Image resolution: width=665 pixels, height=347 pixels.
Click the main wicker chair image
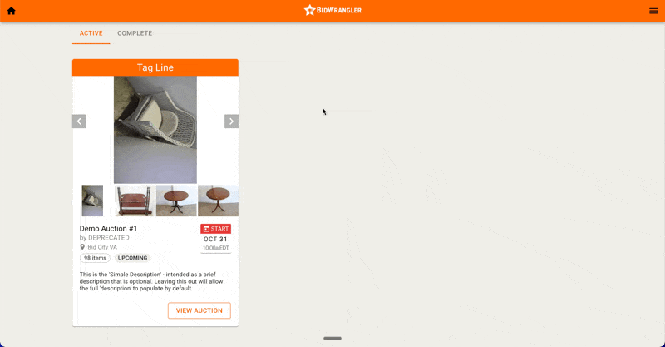click(x=155, y=130)
